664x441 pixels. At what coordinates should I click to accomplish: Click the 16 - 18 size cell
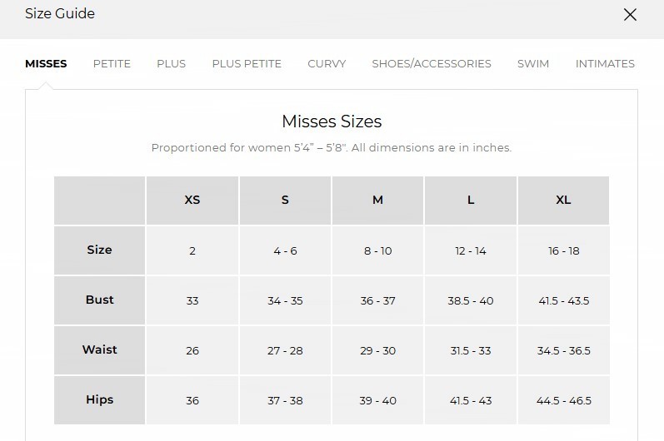[x=564, y=250]
